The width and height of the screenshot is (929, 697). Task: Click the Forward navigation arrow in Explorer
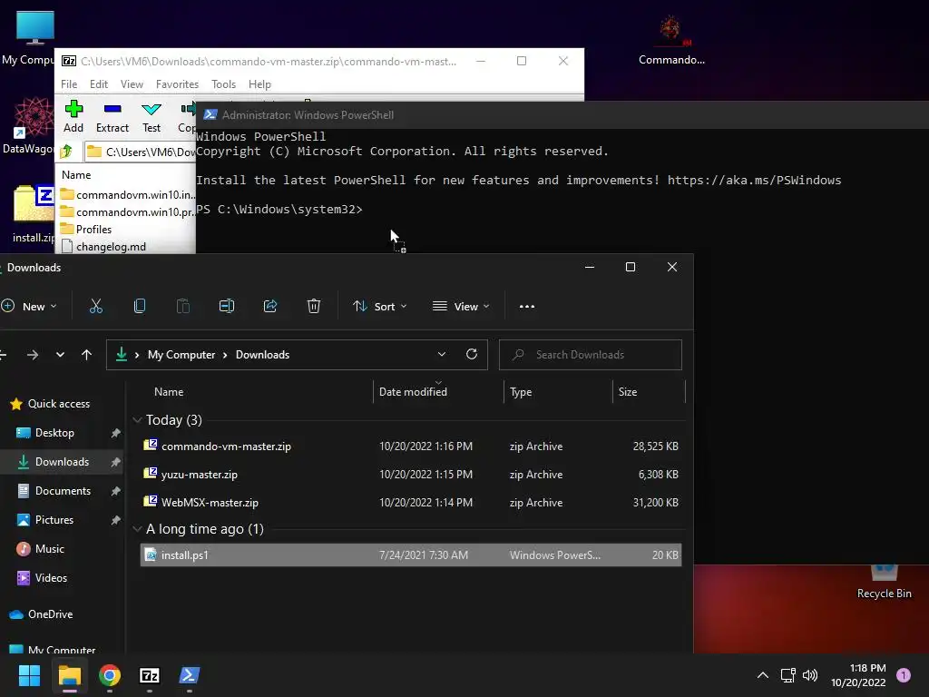33,355
